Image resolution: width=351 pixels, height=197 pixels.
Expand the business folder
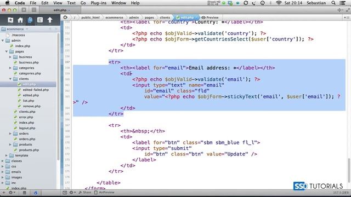pyautogui.click(x=10, y=57)
